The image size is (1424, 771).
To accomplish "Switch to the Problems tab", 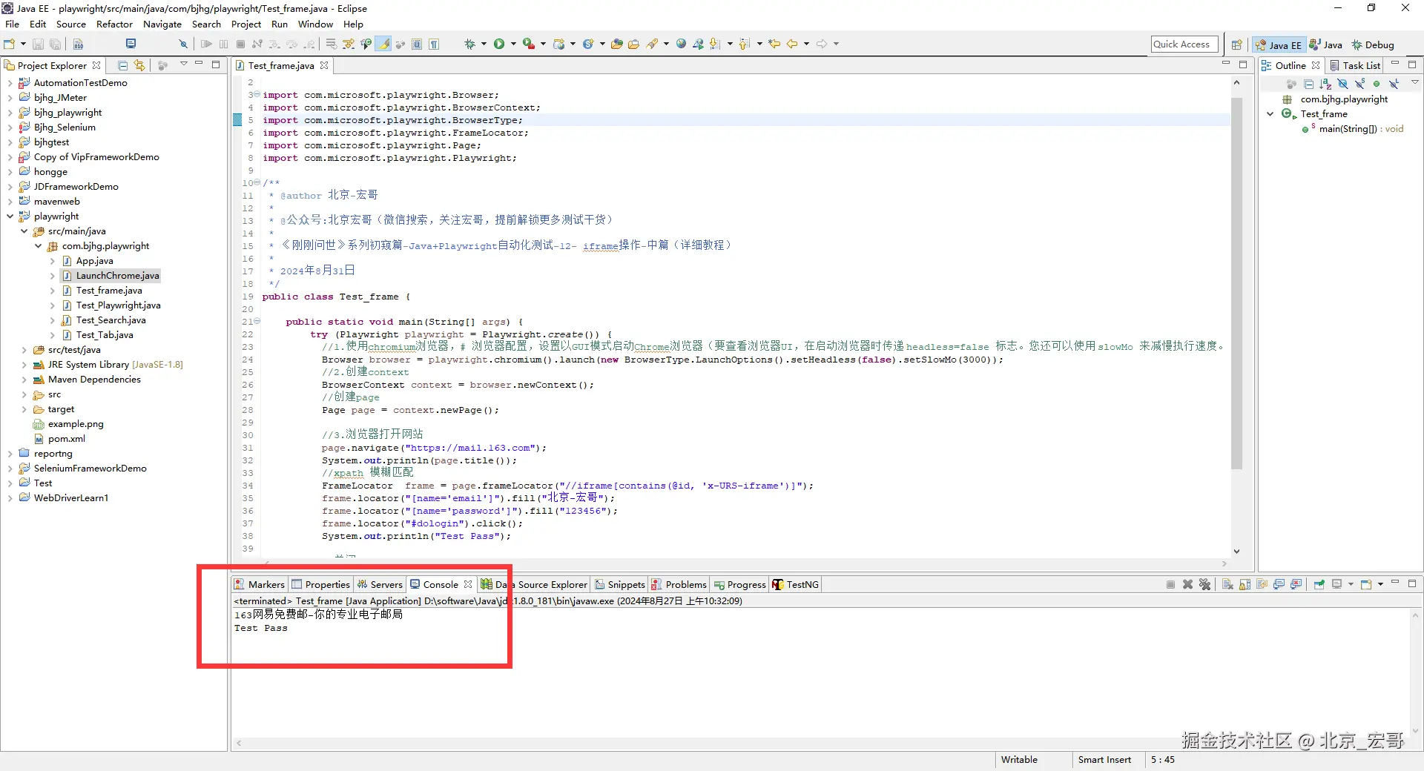I will click(679, 584).
